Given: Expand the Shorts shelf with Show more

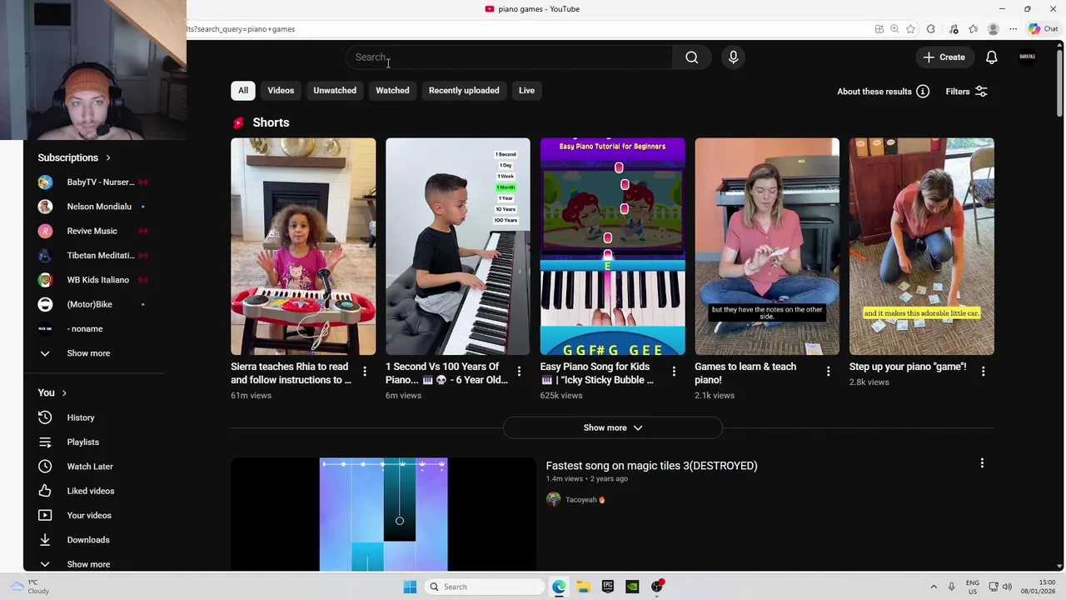Looking at the screenshot, I should click(x=612, y=427).
